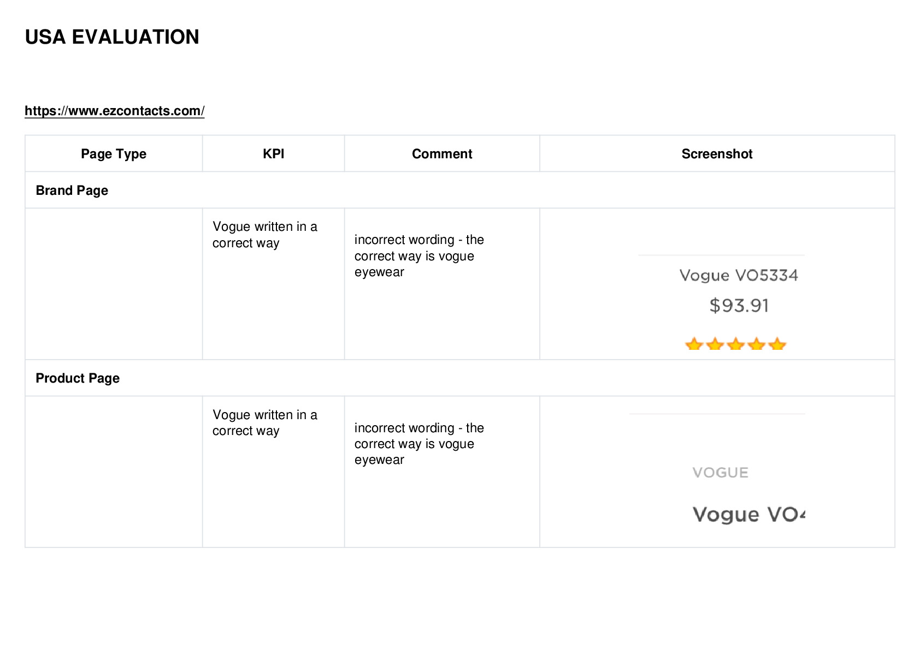This screenshot has height=650, width=920.
Task: Click the $93.91 price in screenshot
Action: 739,306
